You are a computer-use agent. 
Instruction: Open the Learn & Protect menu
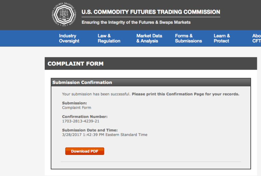click(x=222, y=38)
